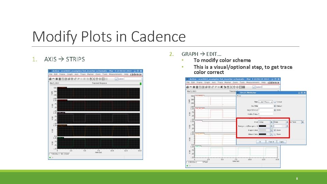Click the second dark marker icon in right toolbar
The width and height of the screenshot is (327, 184).
[225, 87]
